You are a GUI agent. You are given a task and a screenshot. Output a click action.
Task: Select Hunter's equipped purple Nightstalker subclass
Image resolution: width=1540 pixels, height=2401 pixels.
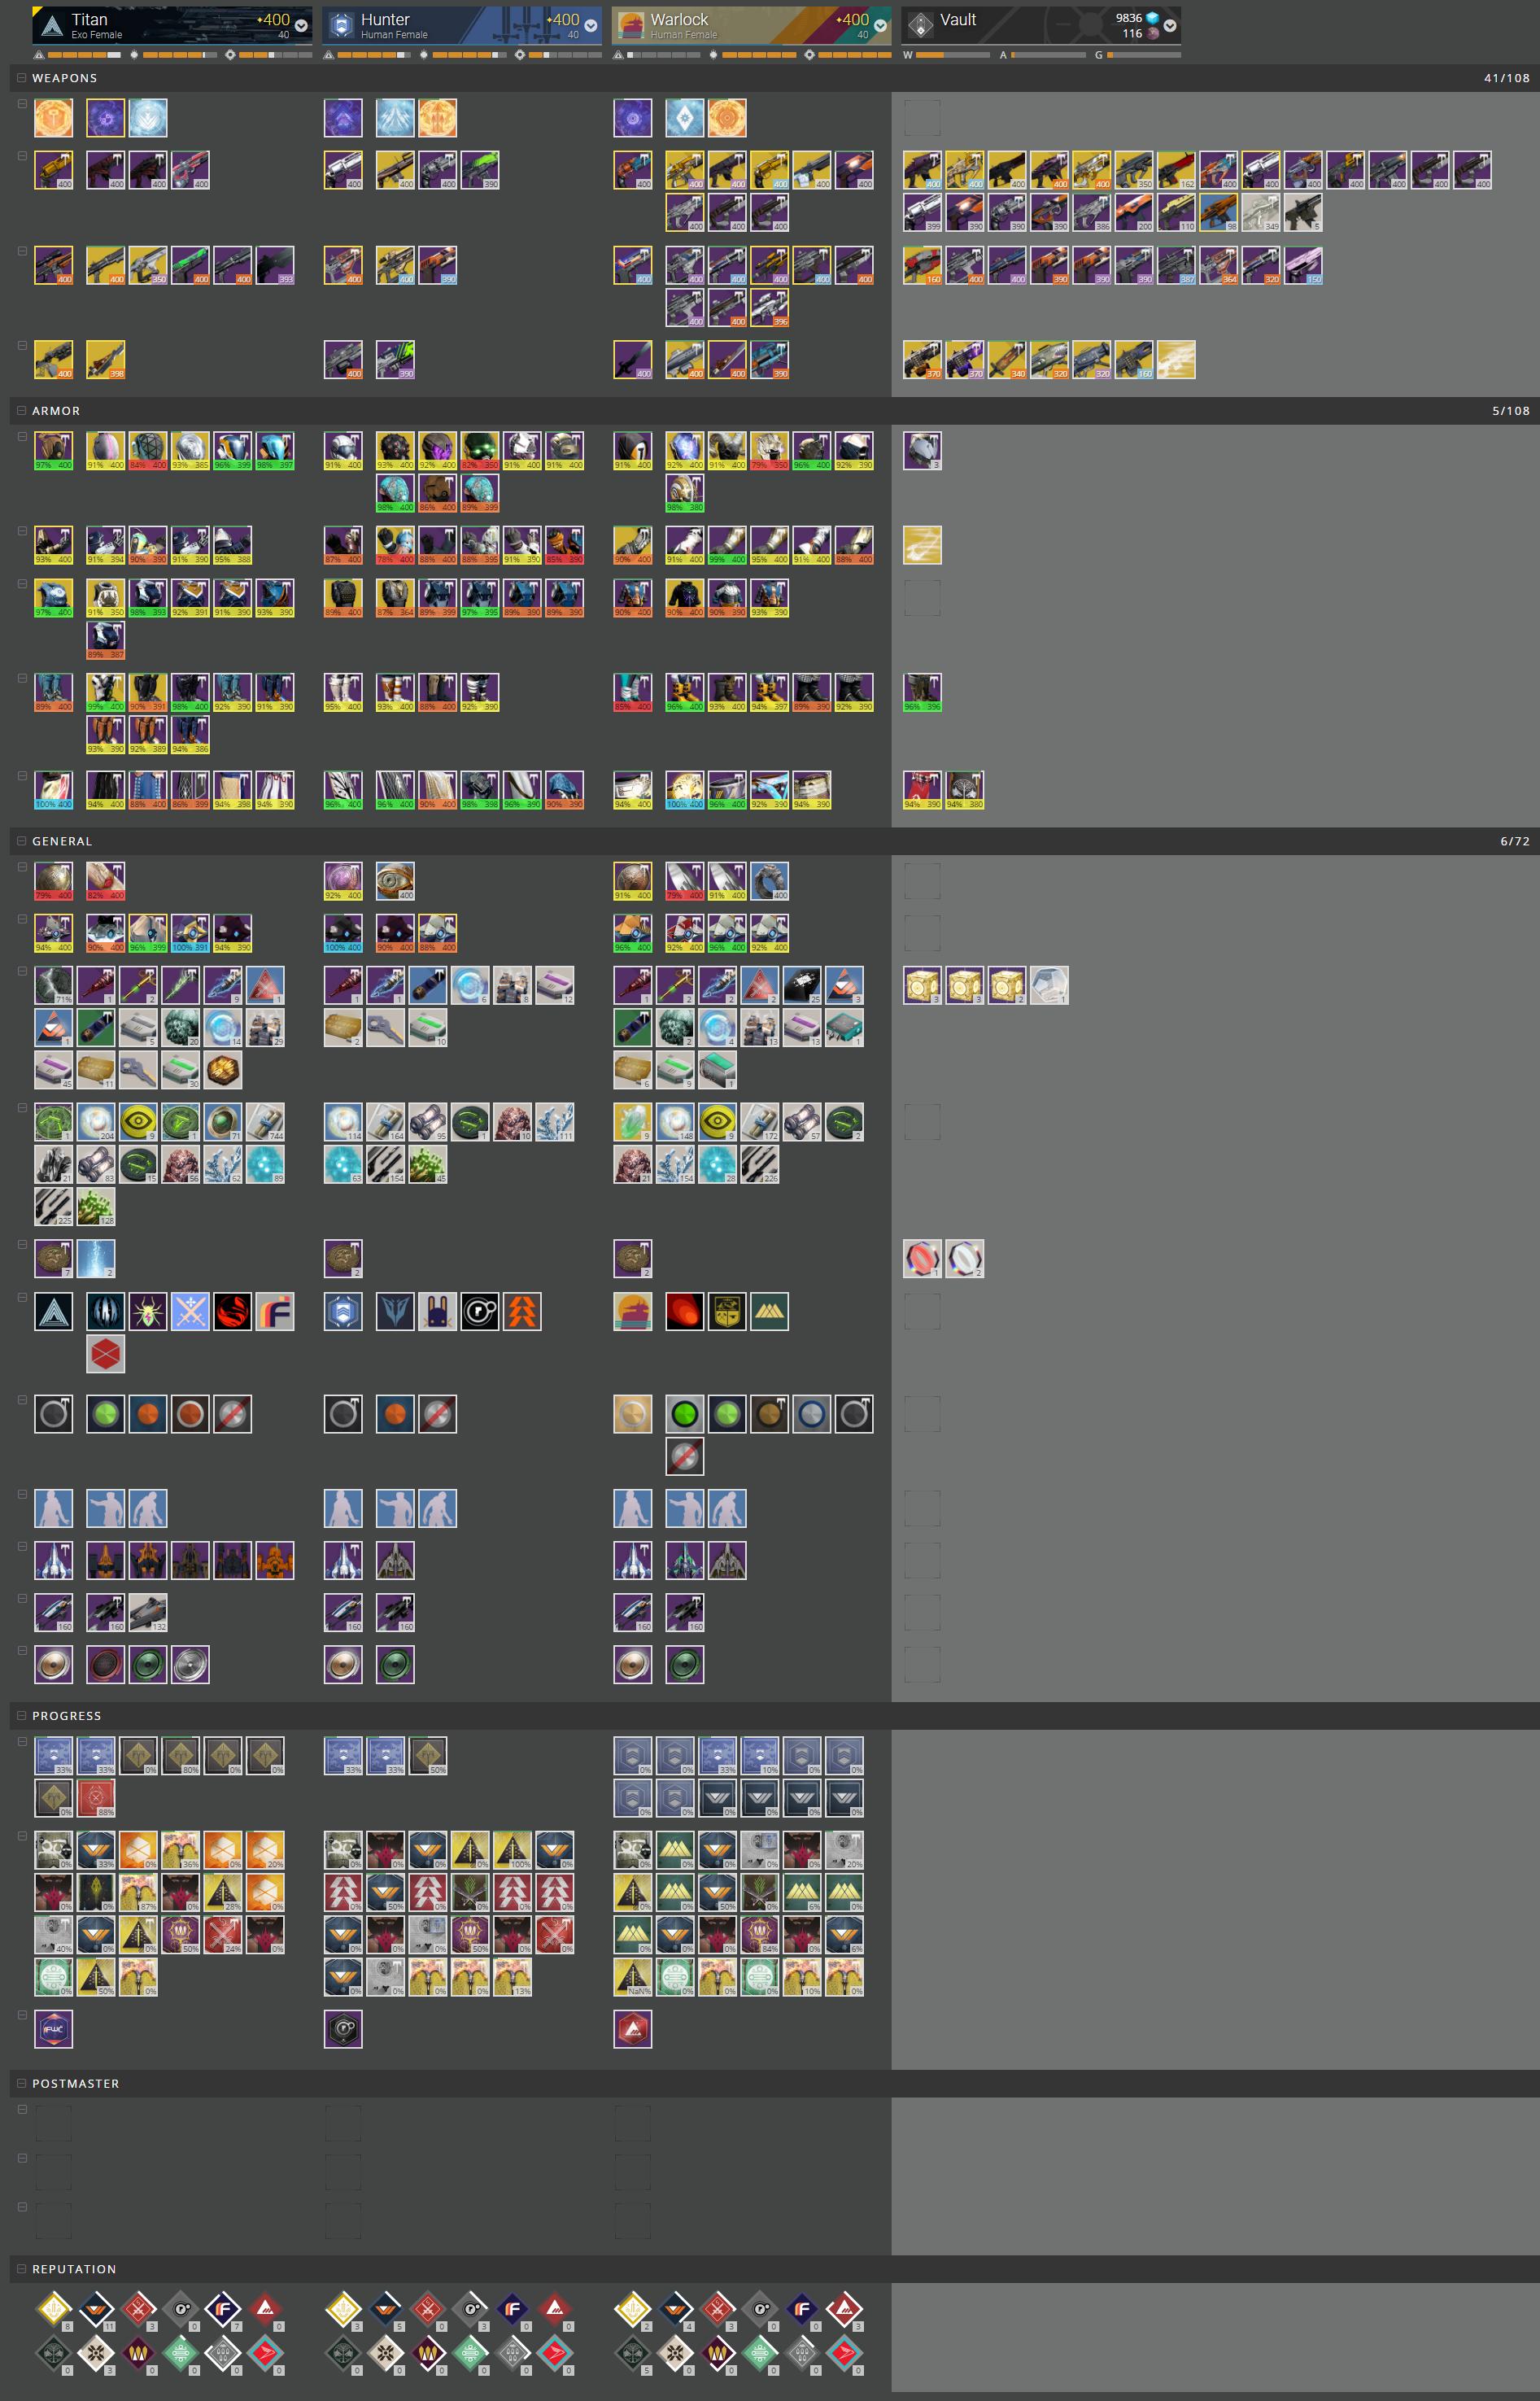pyautogui.click(x=343, y=118)
